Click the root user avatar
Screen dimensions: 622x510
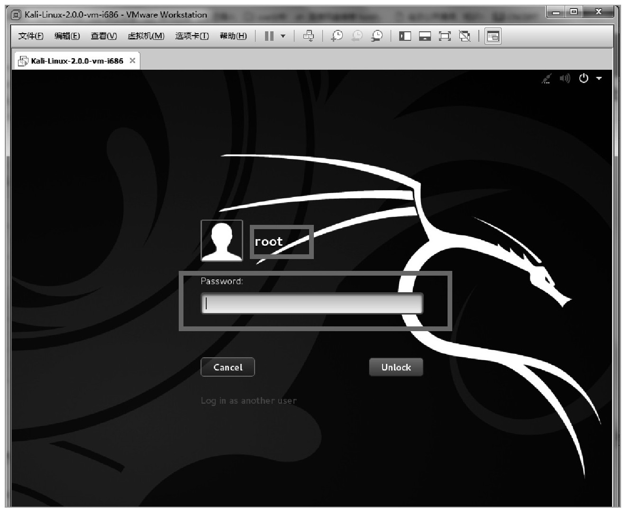(222, 241)
